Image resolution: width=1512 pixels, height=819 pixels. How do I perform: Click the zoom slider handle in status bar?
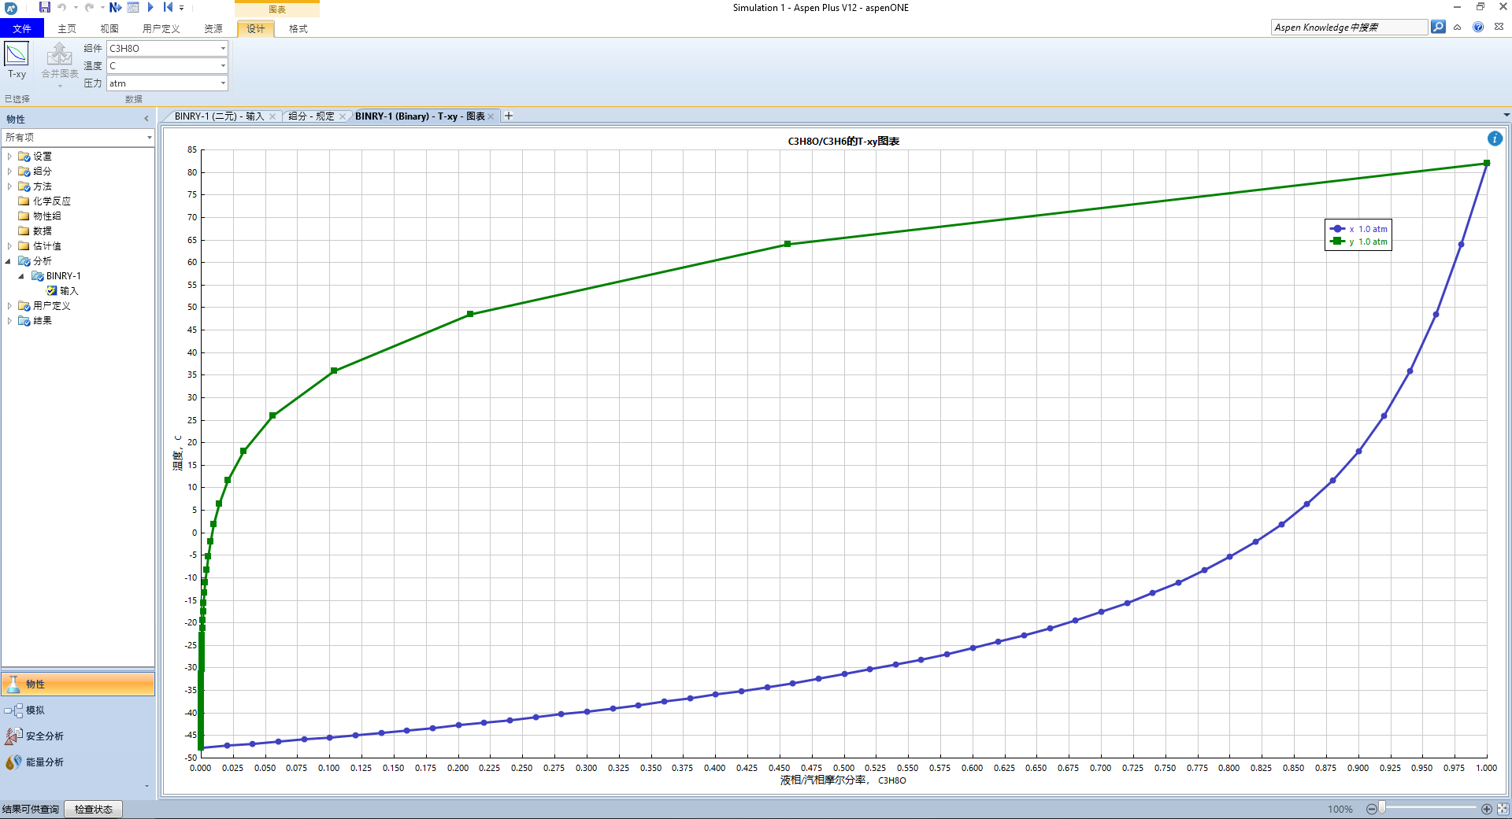click(x=1382, y=809)
